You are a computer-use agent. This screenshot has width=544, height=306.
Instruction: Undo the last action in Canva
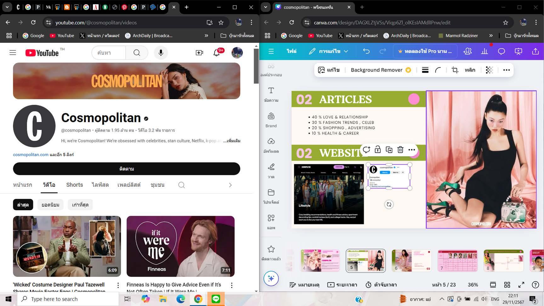[366, 51]
